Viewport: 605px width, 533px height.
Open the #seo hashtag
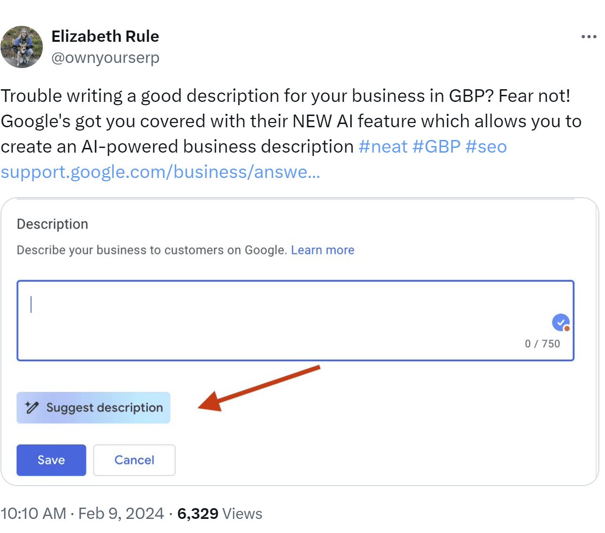pos(486,147)
